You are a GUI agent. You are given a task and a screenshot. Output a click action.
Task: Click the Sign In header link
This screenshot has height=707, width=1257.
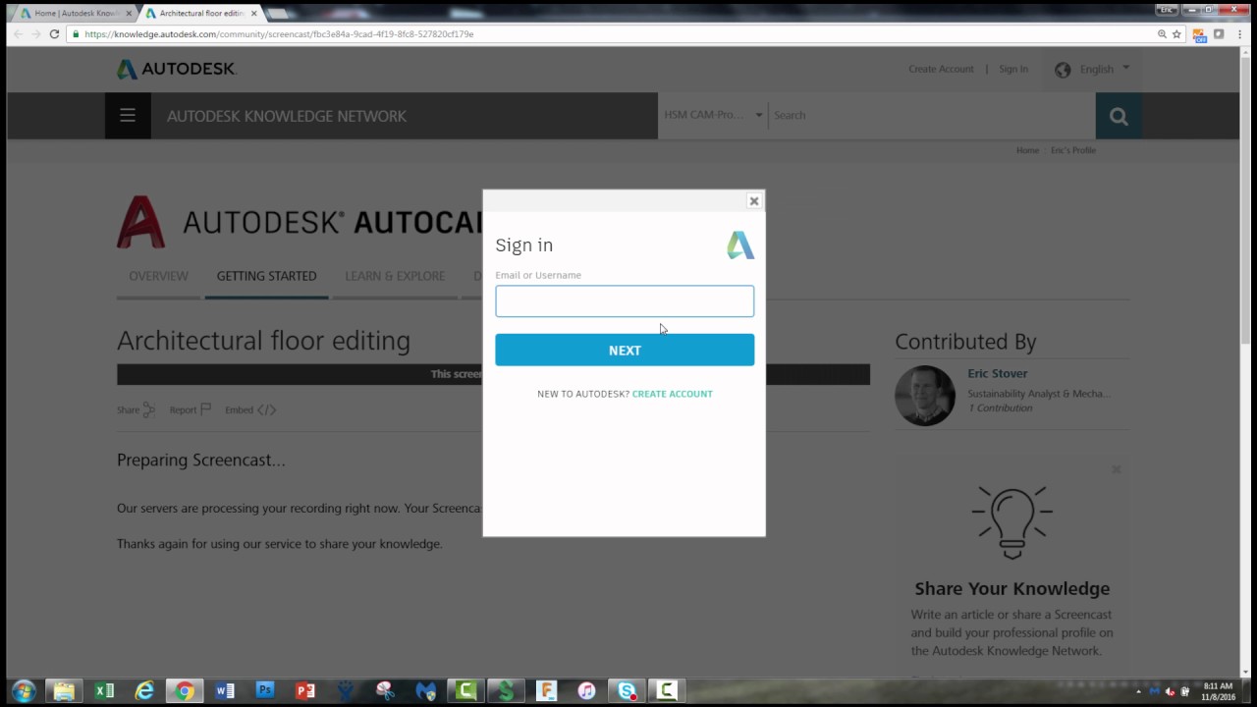[x=1013, y=69]
